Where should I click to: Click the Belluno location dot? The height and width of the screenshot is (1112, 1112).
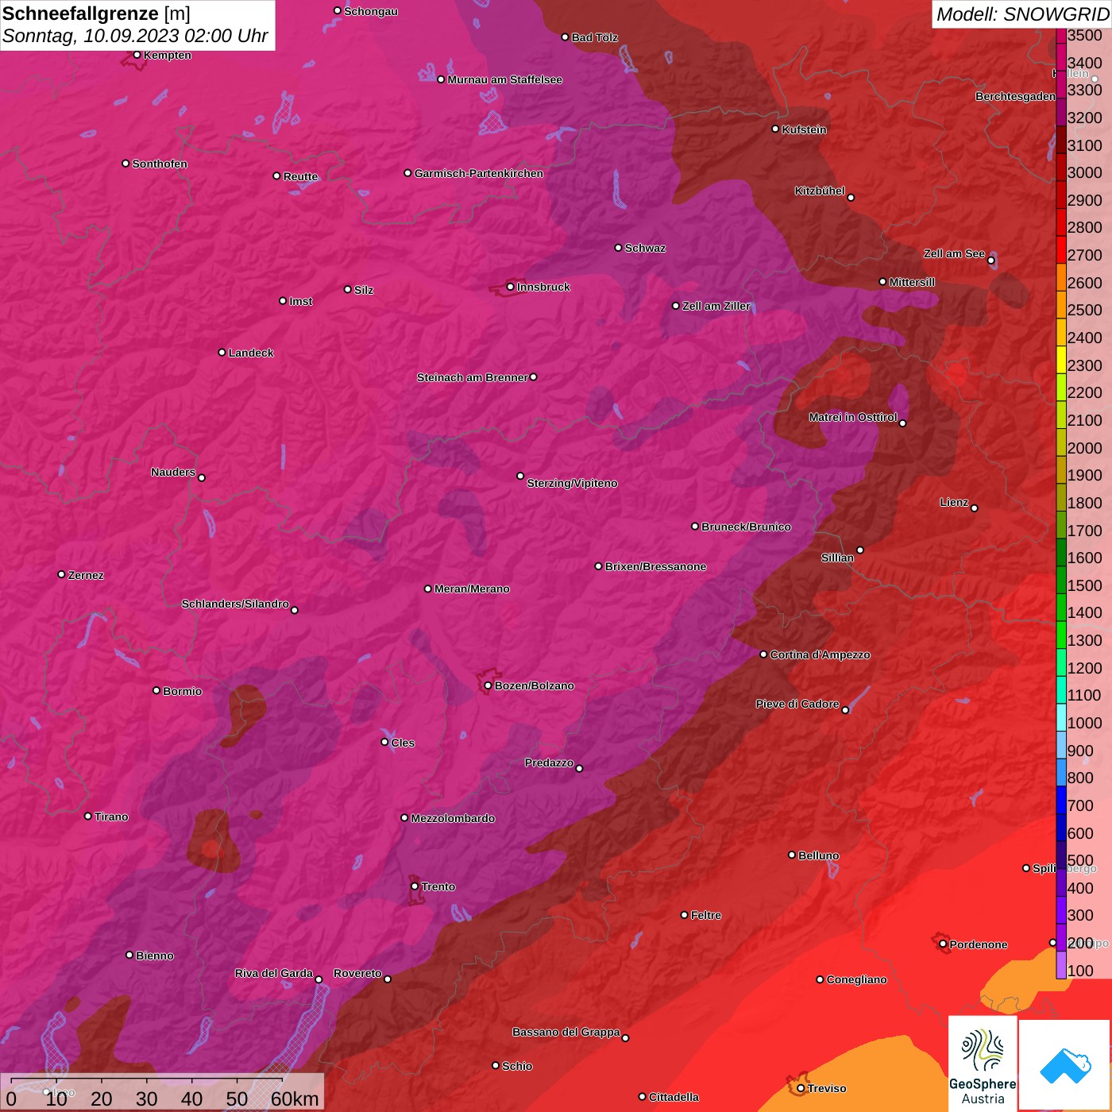click(792, 855)
